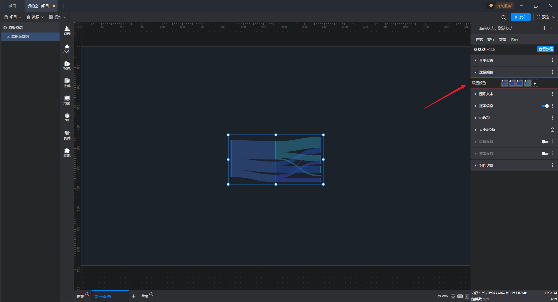Open the 项目 dropdown menu

13,17
